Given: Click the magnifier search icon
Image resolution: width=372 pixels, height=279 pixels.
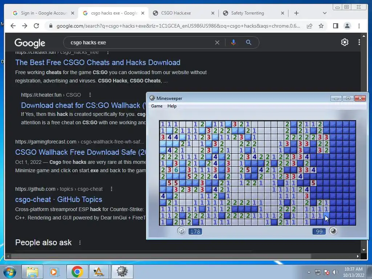Looking at the screenshot, I should coord(248,43).
